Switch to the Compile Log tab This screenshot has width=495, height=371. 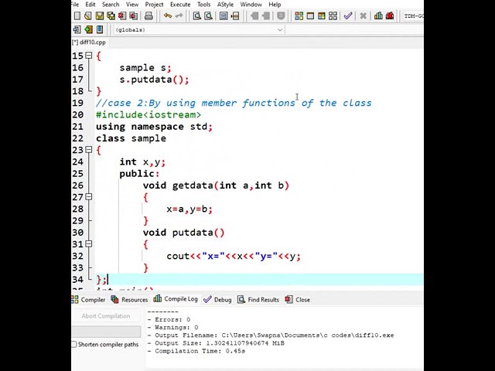coord(176,299)
